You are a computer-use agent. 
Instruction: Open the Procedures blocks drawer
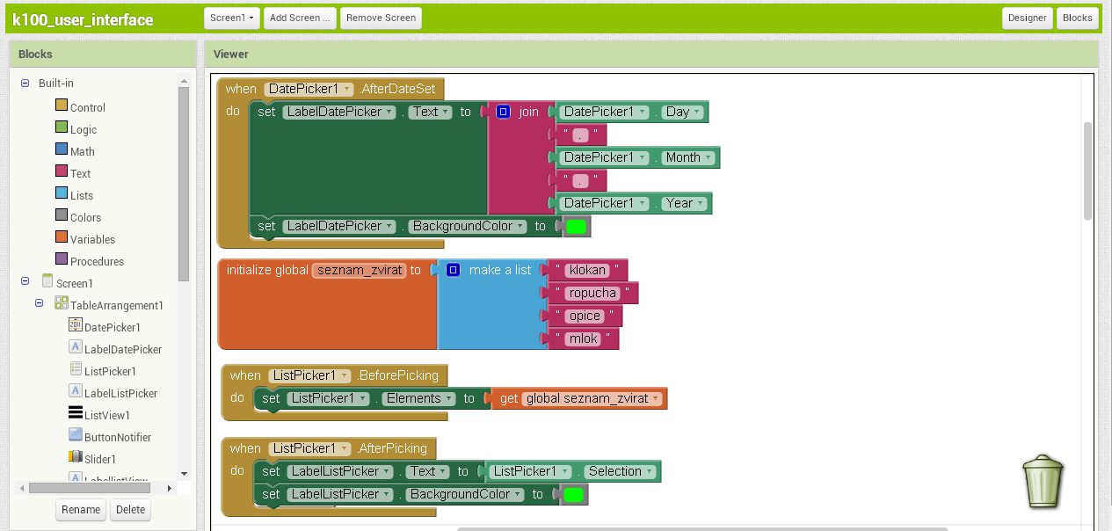tap(89, 261)
